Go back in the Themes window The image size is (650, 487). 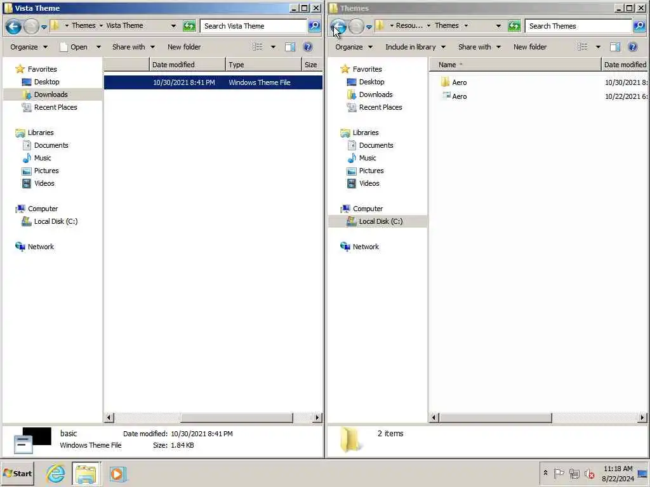point(339,27)
